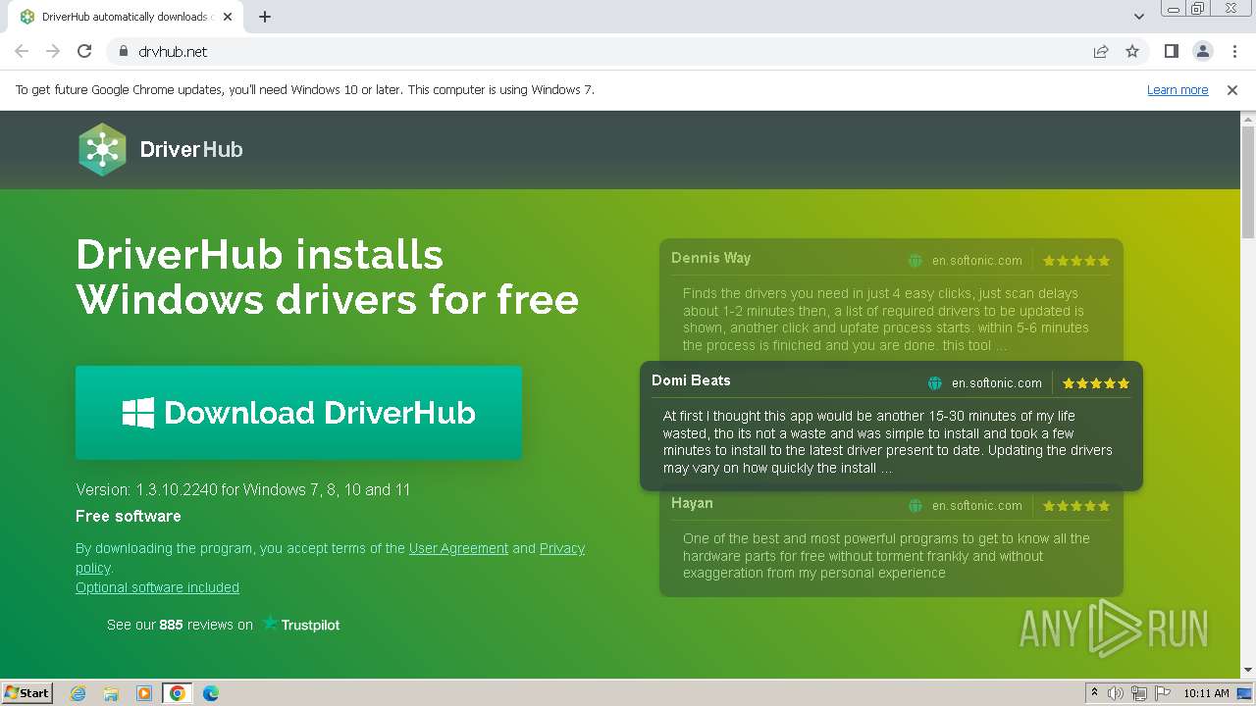This screenshot has height=706, width=1256.
Task: Bookmark this page with the star icon
Action: click(x=1132, y=51)
